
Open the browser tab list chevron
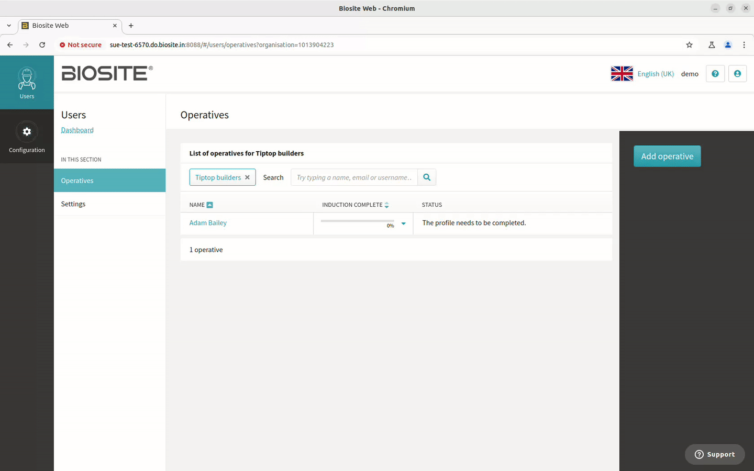click(9, 26)
